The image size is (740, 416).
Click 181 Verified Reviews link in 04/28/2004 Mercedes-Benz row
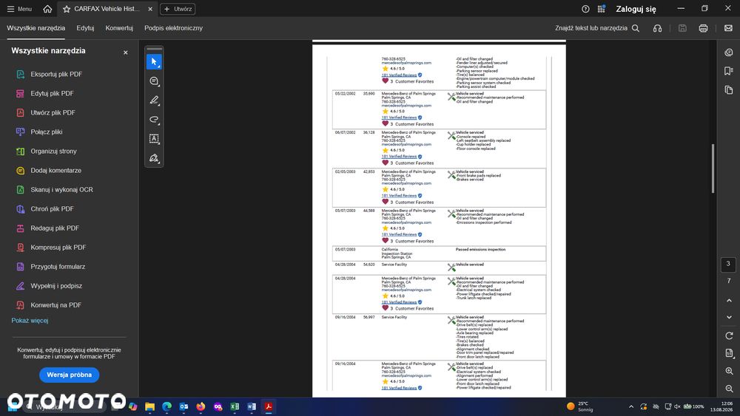coord(399,302)
